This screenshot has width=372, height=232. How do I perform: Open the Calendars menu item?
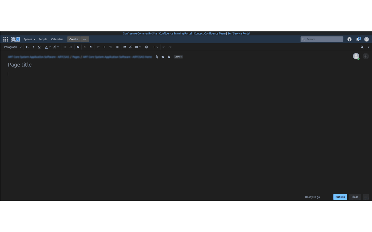[57, 39]
